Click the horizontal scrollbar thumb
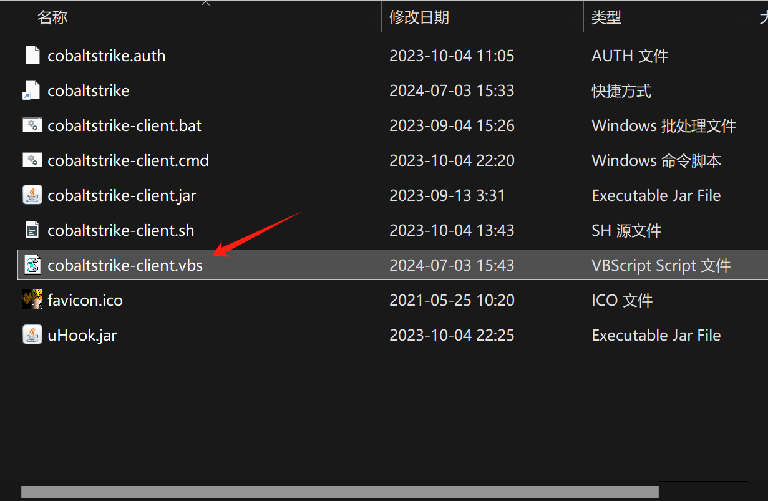768x501 pixels. point(340,492)
